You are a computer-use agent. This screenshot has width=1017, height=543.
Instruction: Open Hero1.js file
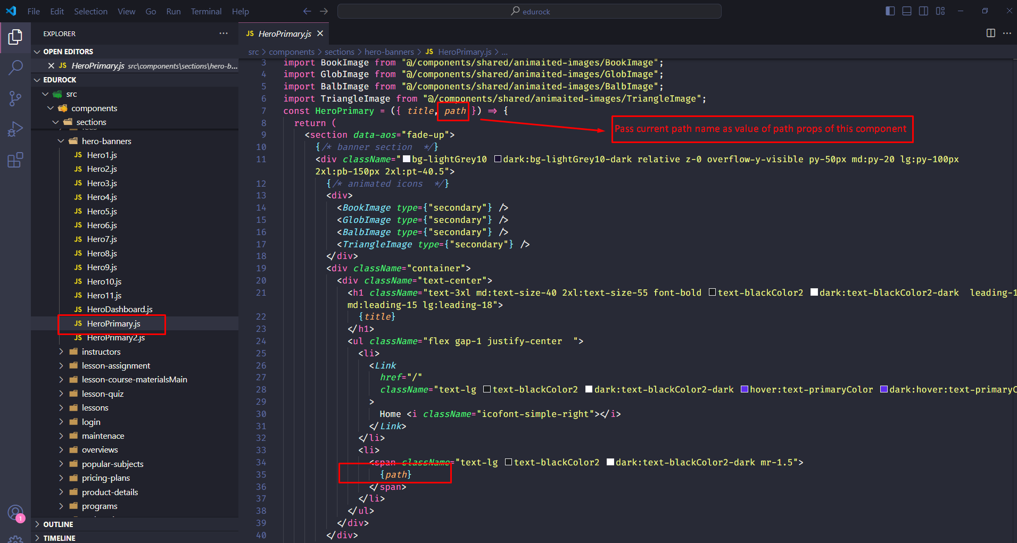(x=135, y=155)
